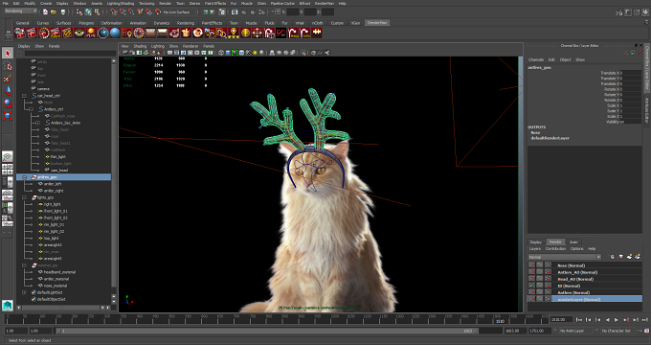Toggle second box of ID layer
This screenshot has width=651, height=345.
(x=540, y=286)
